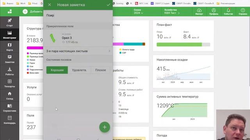Open the Work bookmarks folder
250x140 pixels.
(x=21, y=3)
